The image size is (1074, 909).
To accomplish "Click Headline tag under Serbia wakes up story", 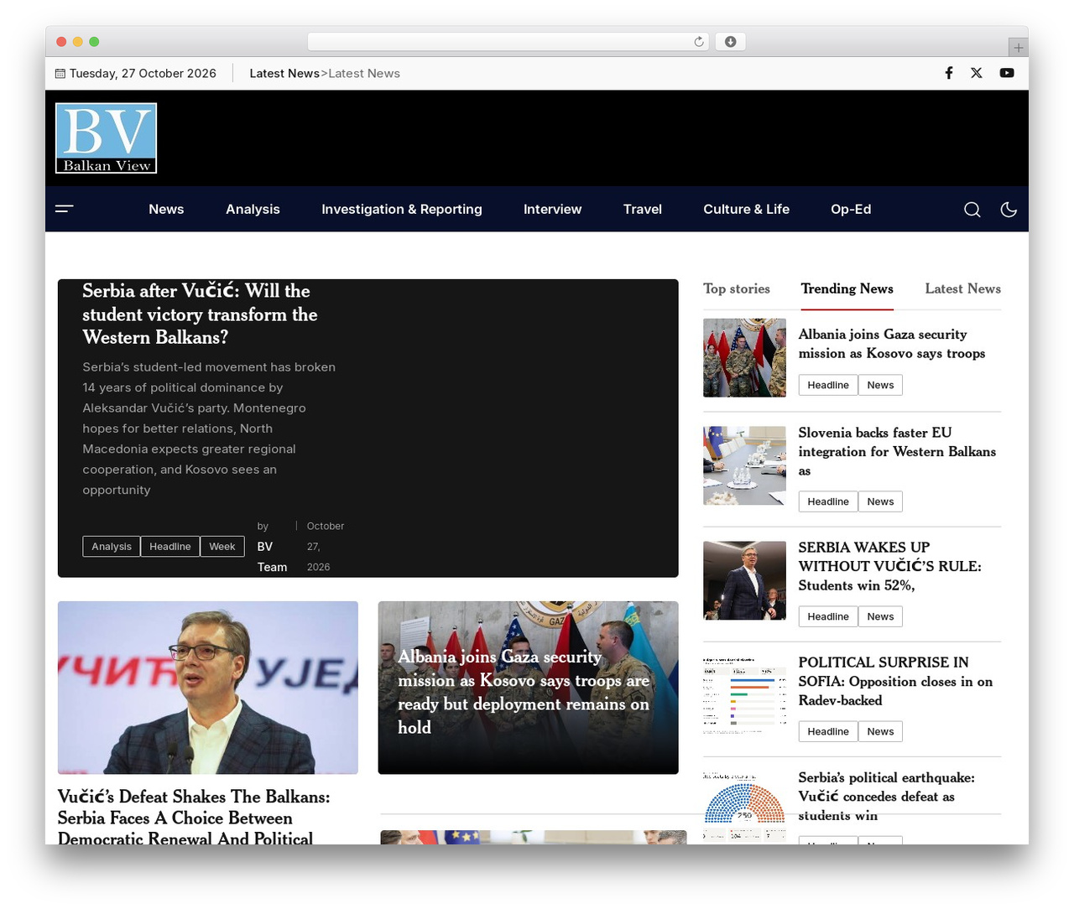I will [828, 616].
